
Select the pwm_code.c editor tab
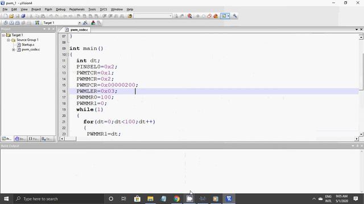pos(77,30)
